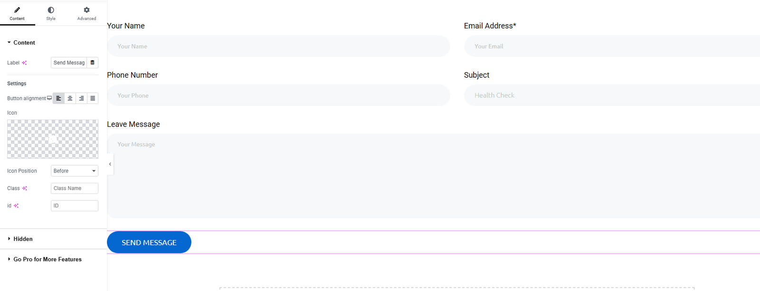Expand Go Pro for More Features section

[x=47, y=259]
